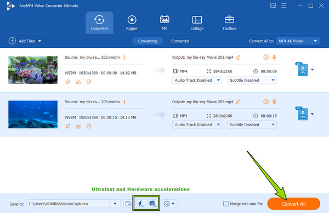
Task: Expand the format arrow for Movie 205
Action: (312, 114)
